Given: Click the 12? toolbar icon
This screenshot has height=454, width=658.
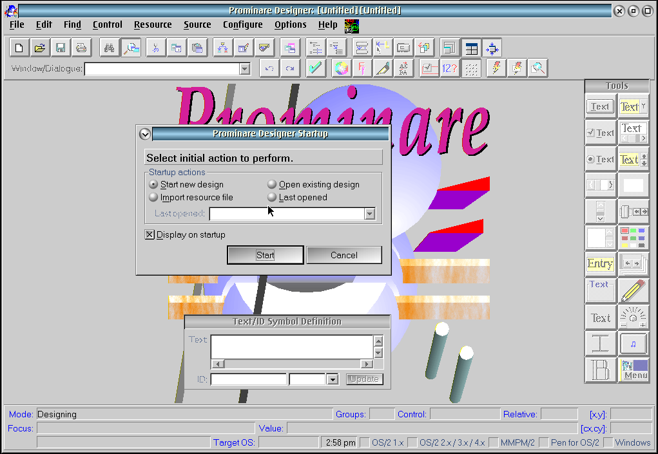Looking at the screenshot, I should pyautogui.click(x=449, y=68).
